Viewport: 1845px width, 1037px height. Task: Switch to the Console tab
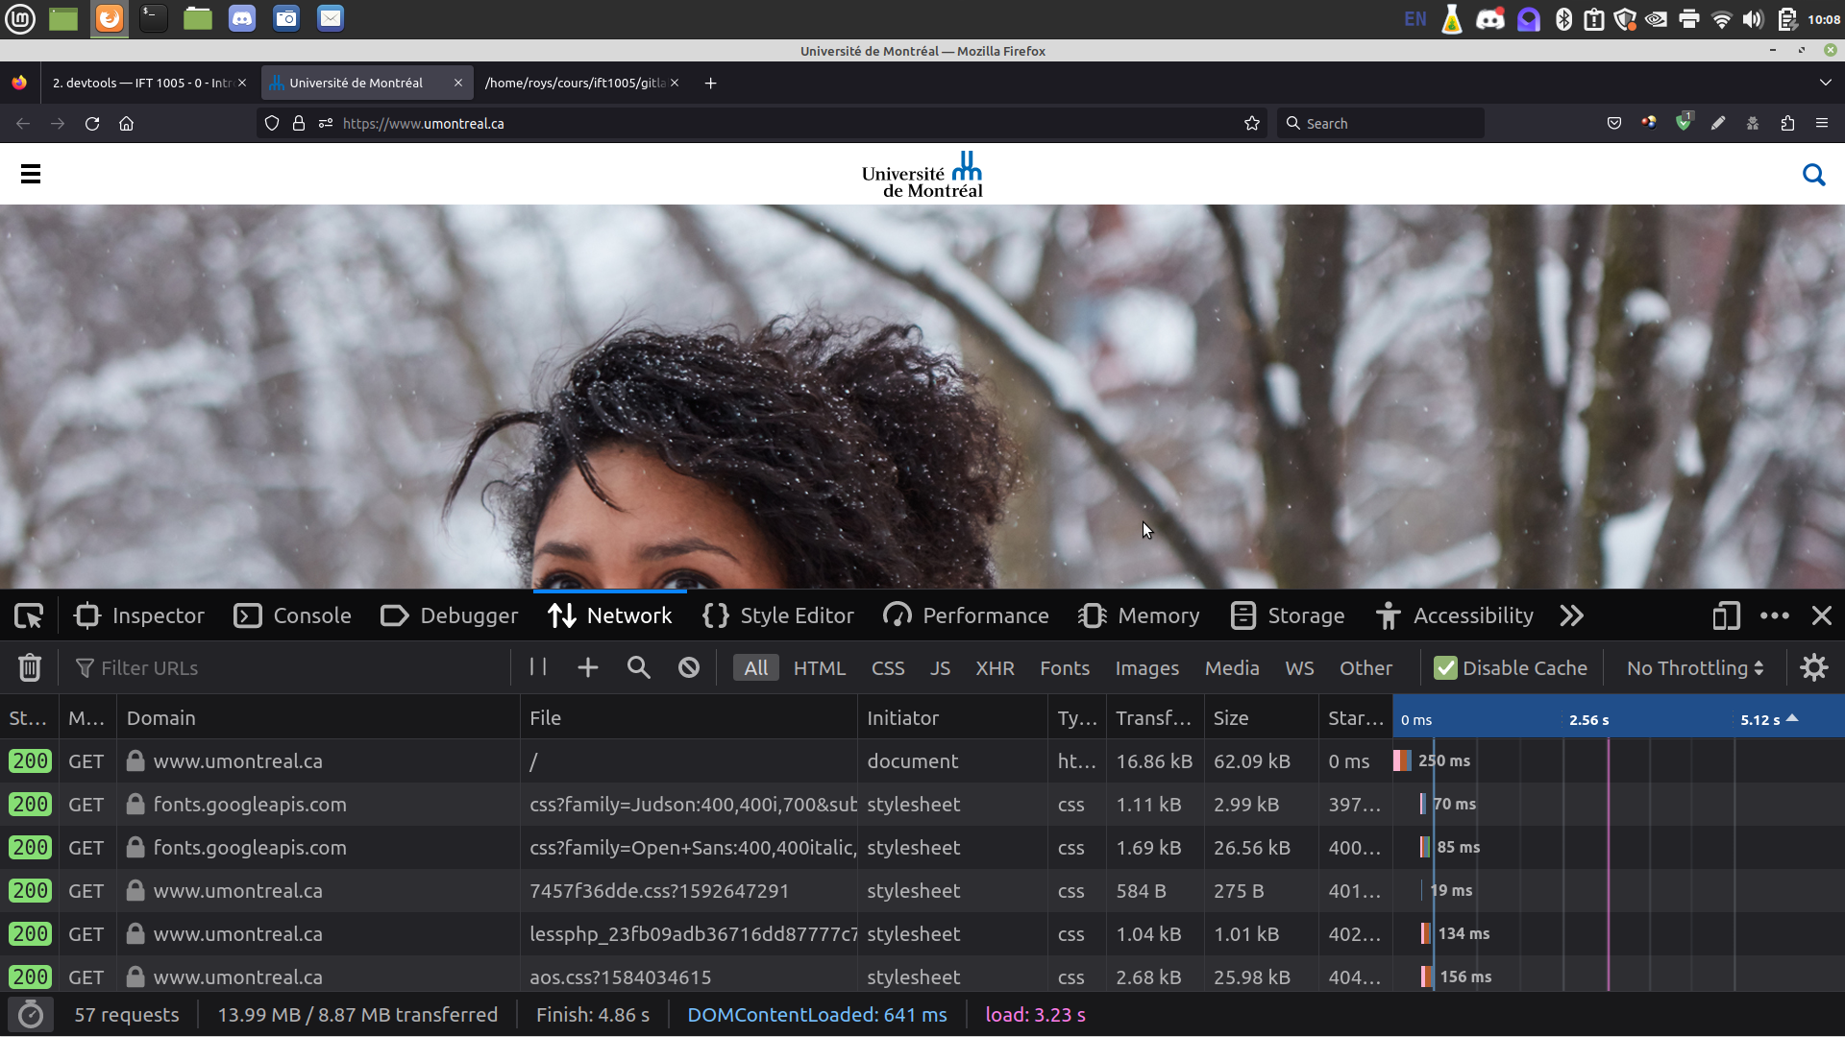point(293,616)
